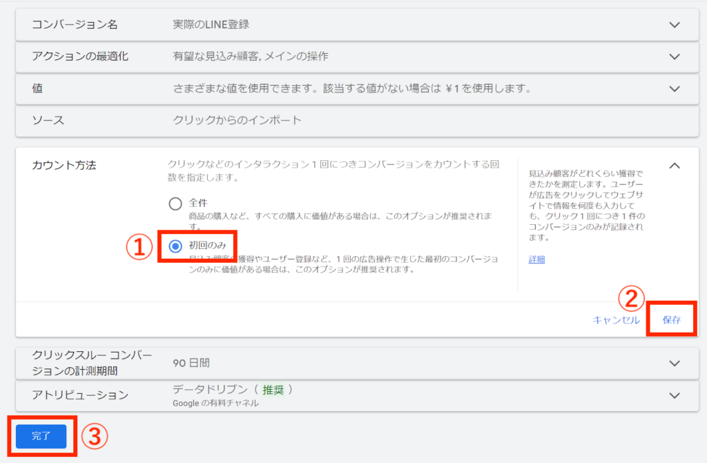Viewport: 707px width, 463px height.
Task: Click the blue 完了 button
Action: (41, 436)
